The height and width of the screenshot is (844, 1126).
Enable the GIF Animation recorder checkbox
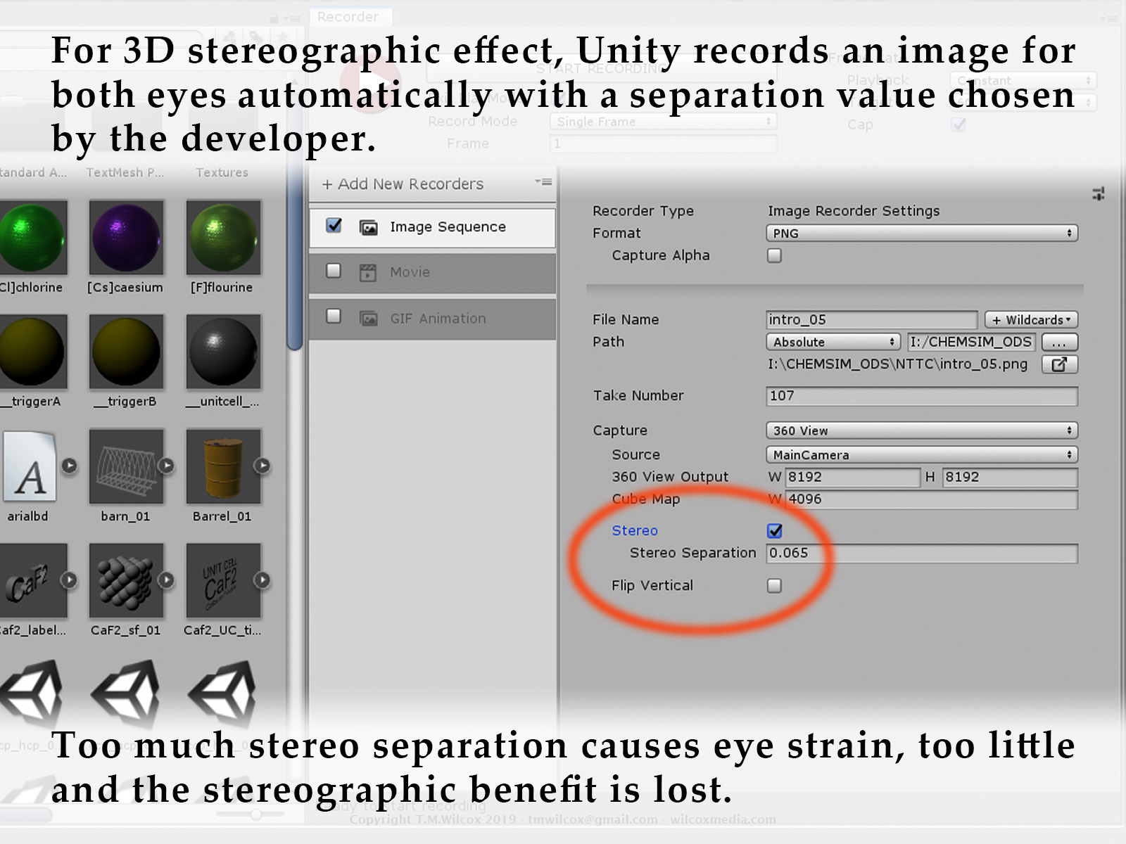[x=334, y=316]
